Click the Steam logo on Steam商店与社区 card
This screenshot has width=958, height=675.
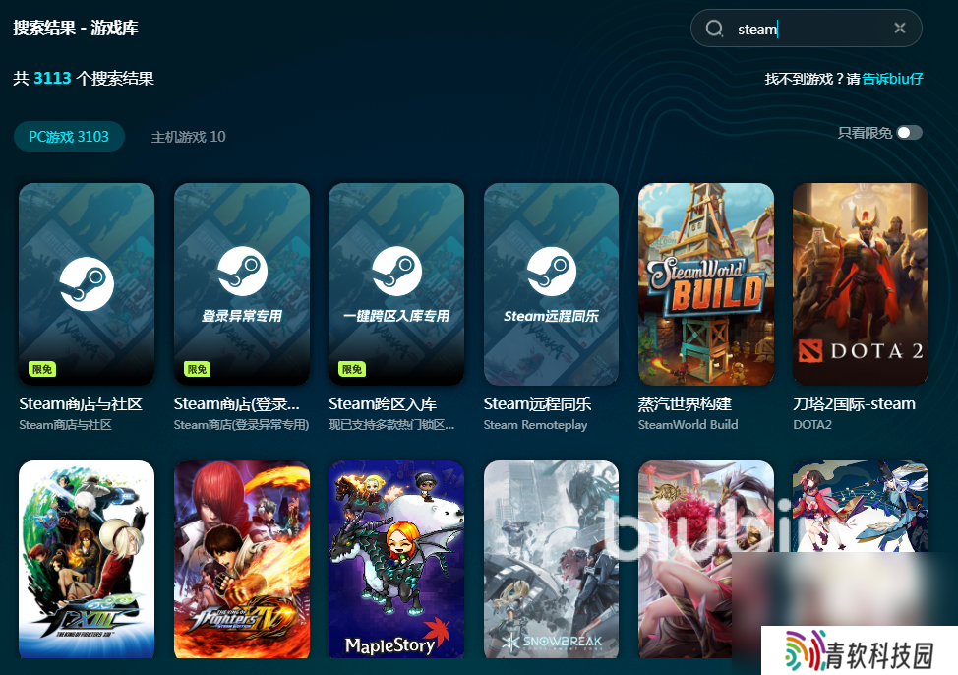click(87, 283)
